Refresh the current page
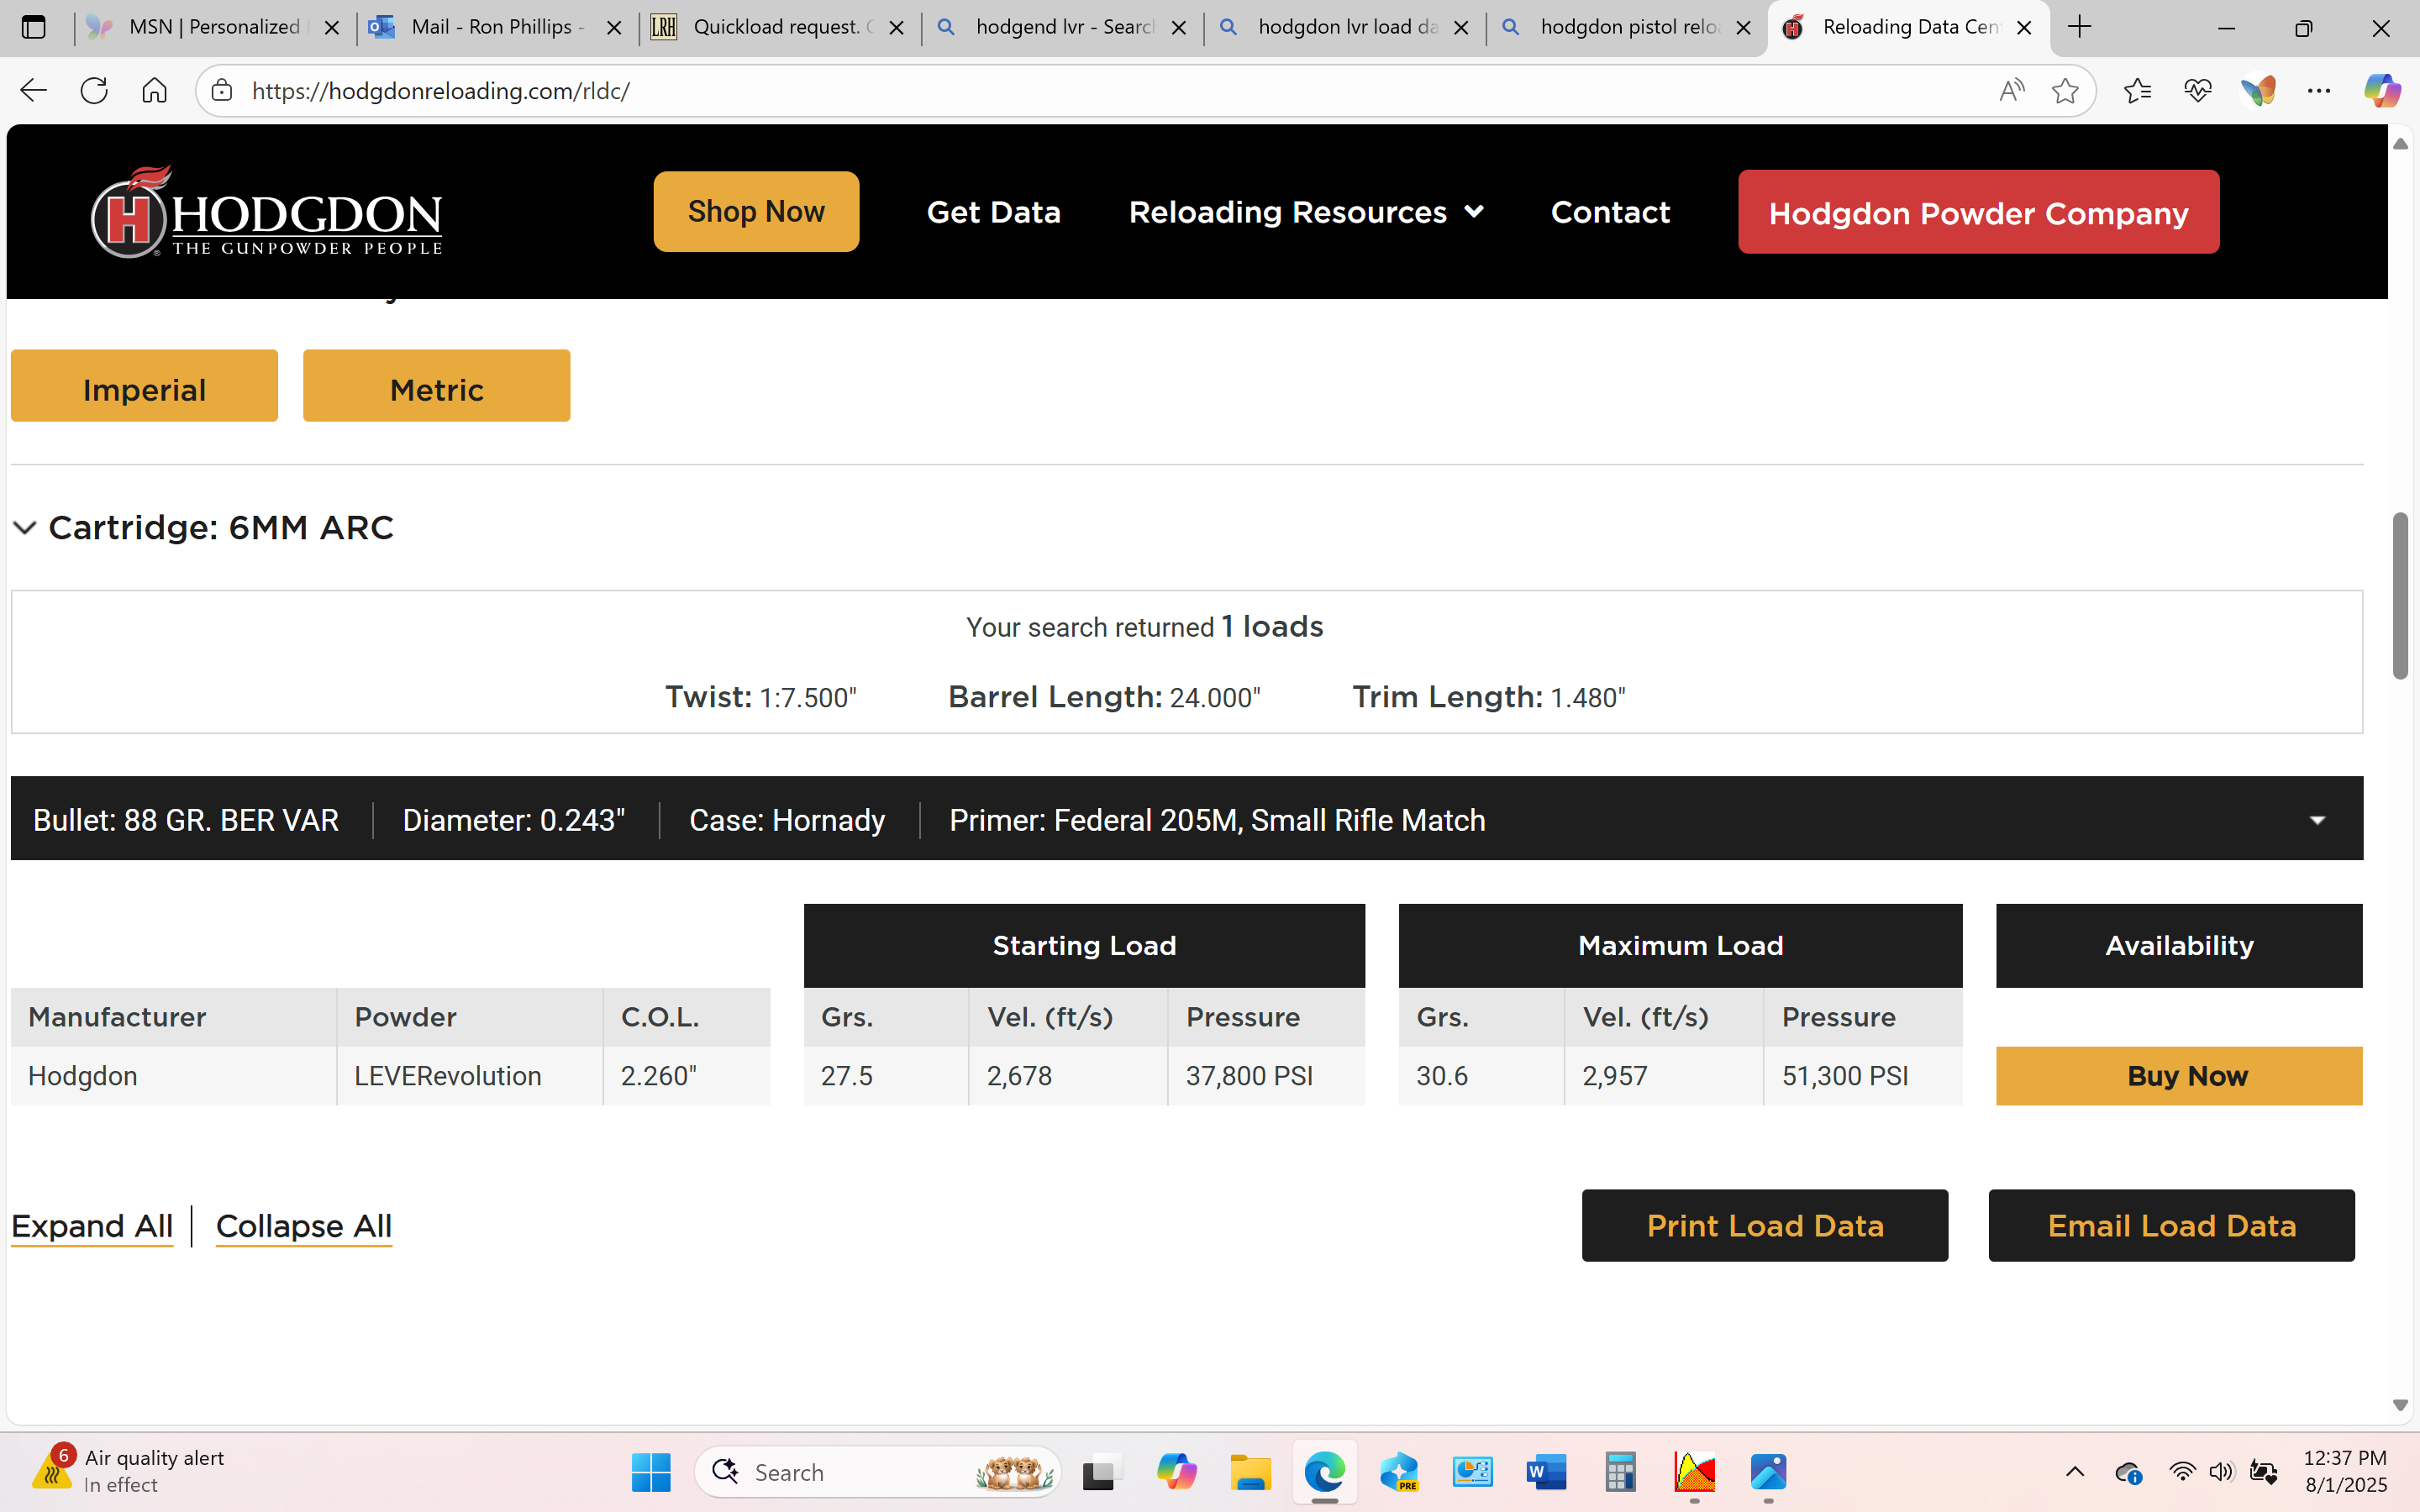The height and width of the screenshot is (1512, 2420). [94, 91]
